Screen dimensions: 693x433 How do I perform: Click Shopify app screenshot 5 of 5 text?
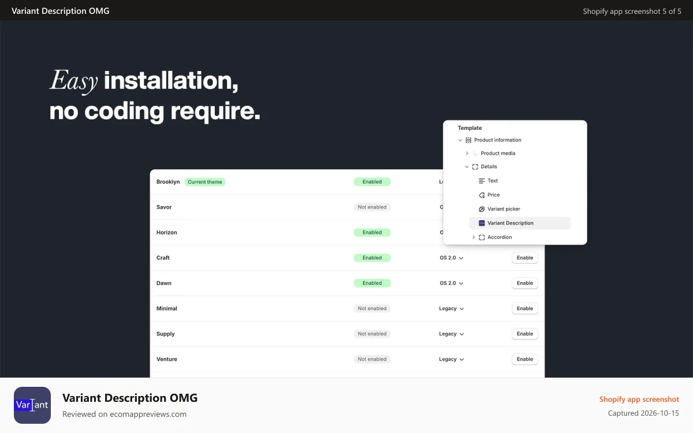(x=632, y=11)
